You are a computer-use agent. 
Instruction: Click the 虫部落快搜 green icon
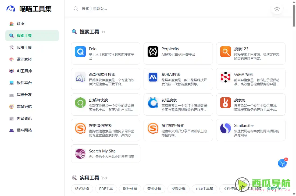80,103
